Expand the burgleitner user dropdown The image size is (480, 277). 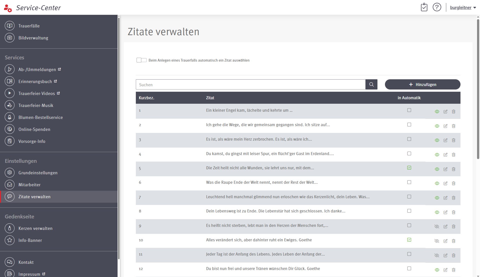[463, 7]
